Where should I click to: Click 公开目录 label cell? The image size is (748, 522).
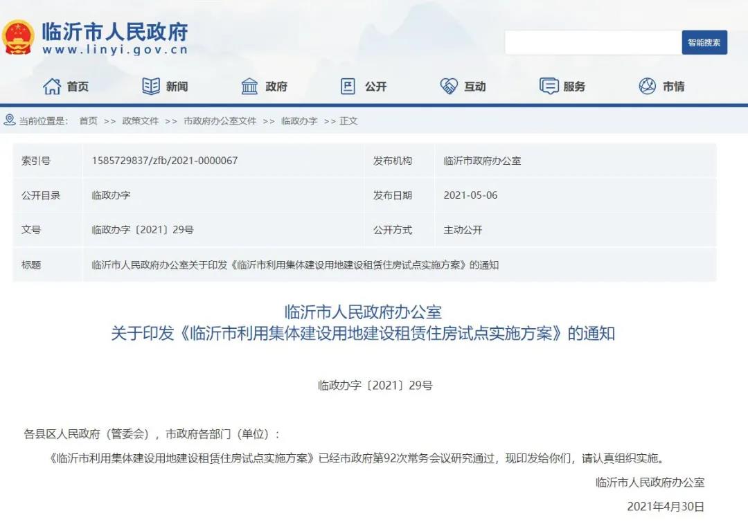(47, 195)
